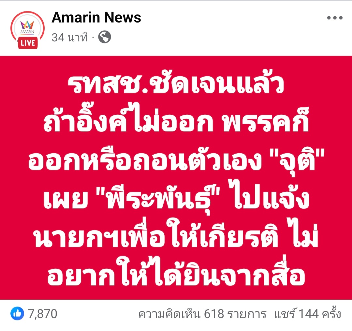
Task: Open the three-dot post options menu
Action: [x=335, y=18]
